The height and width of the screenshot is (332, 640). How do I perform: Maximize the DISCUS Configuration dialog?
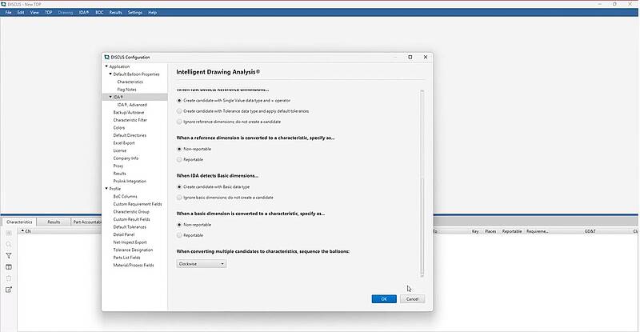pyautogui.click(x=410, y=57)
